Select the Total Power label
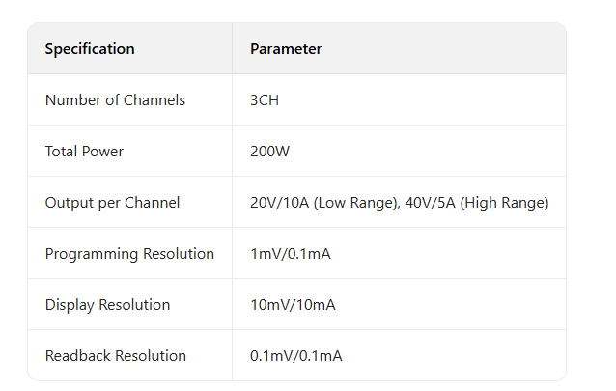The image size is (616, 391). [84, 152]
